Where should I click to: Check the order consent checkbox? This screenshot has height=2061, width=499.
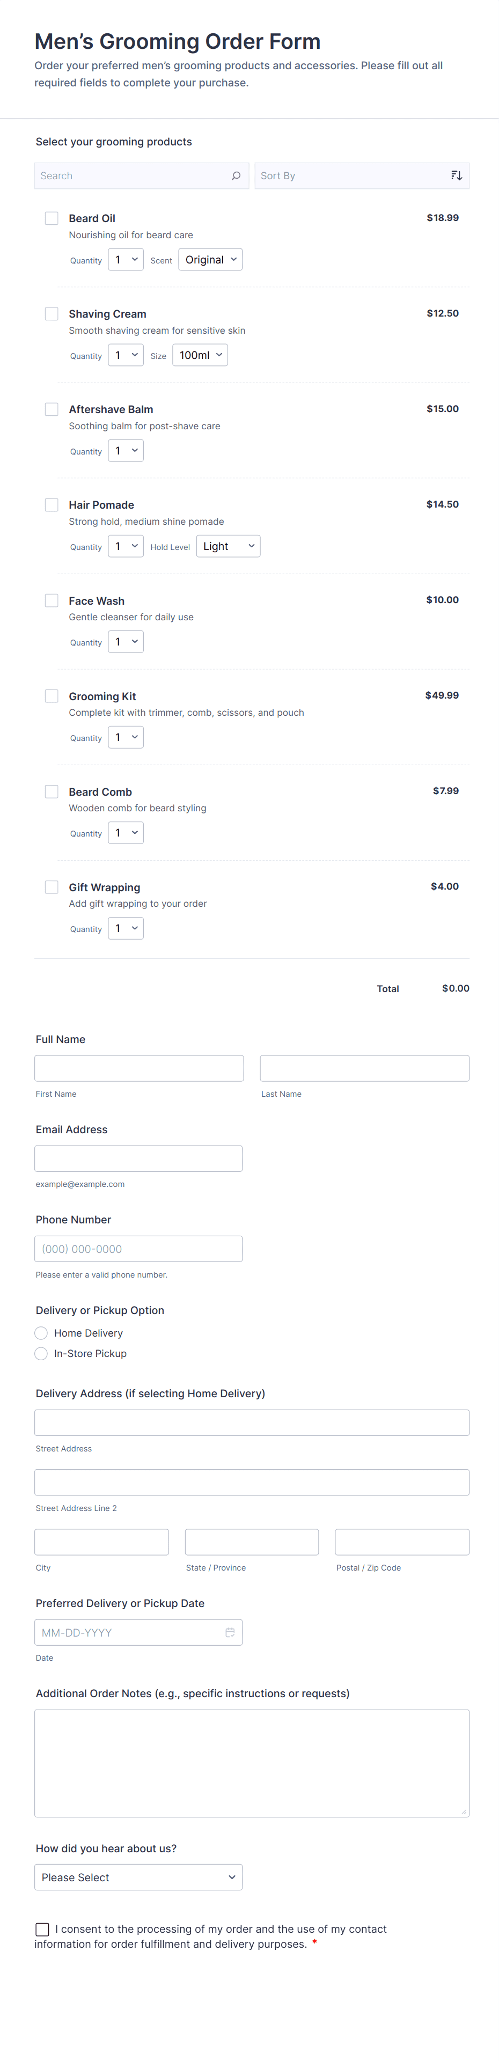(x=42, y=1930)
